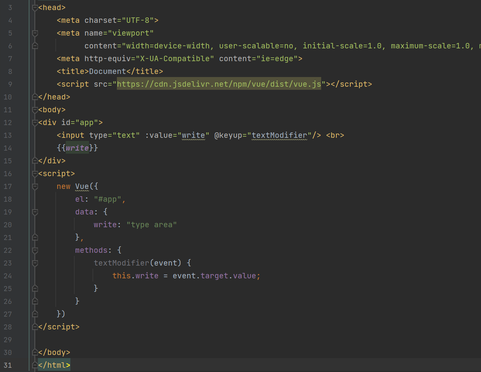Click the closing </script> tag on line 9
This screenshot has height=372, width=481.
[x=351, y=84]
